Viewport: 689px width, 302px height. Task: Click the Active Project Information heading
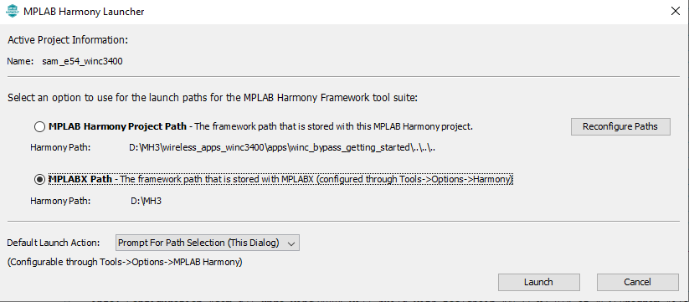click(67, 40)
